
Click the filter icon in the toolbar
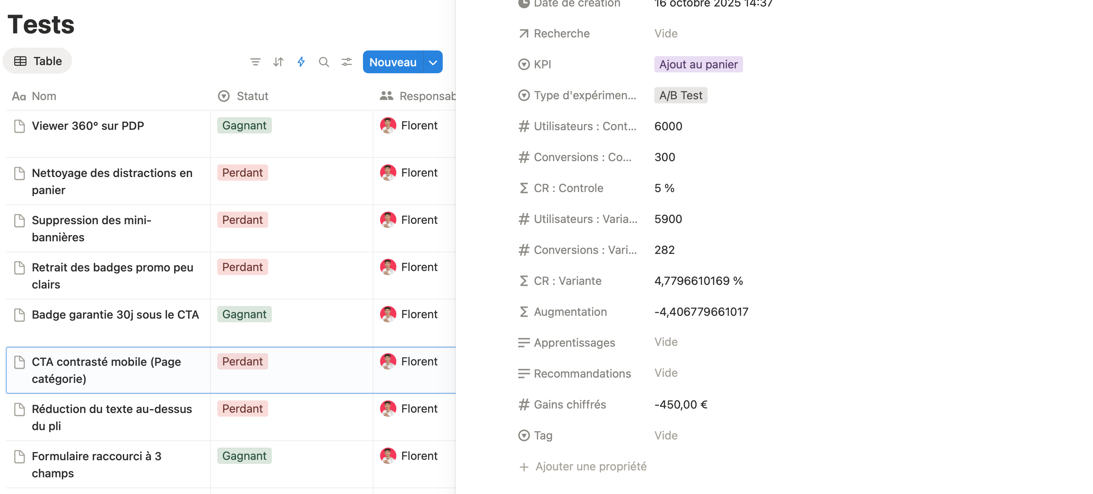pos(255,62)
